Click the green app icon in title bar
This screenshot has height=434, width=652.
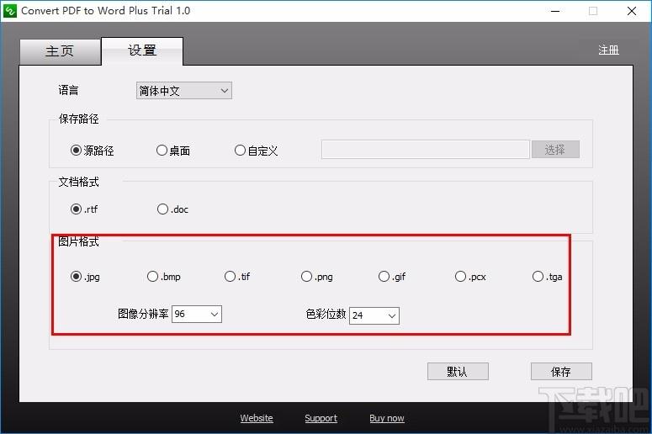10,10
